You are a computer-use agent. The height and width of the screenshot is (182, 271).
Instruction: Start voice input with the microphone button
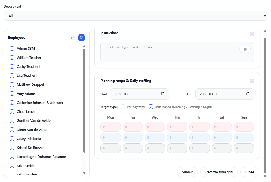[245, 49]
